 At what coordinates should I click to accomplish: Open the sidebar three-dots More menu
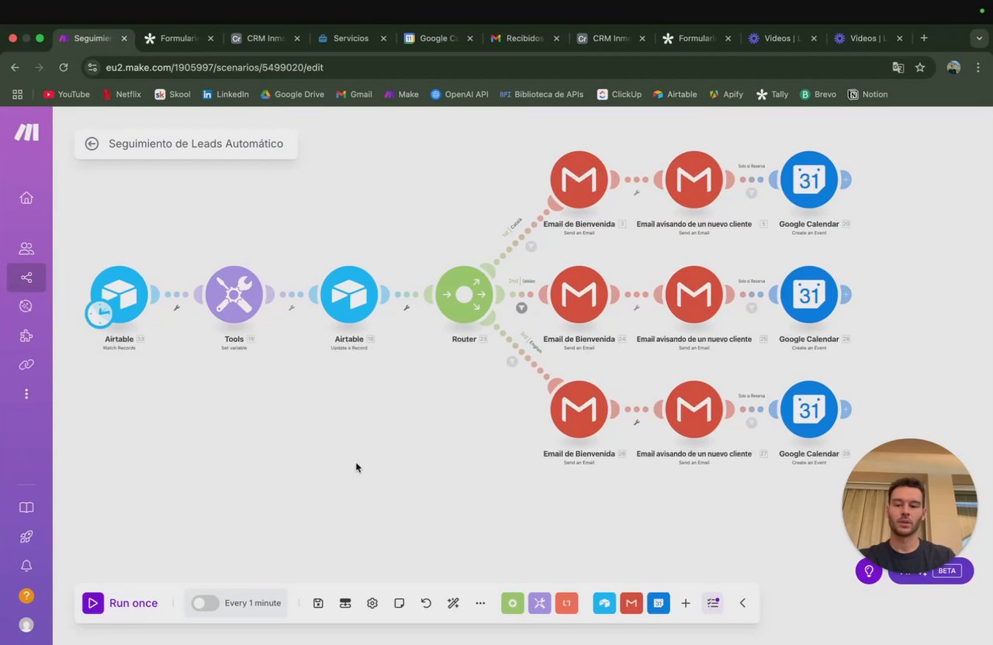click(x=26, y=394)
